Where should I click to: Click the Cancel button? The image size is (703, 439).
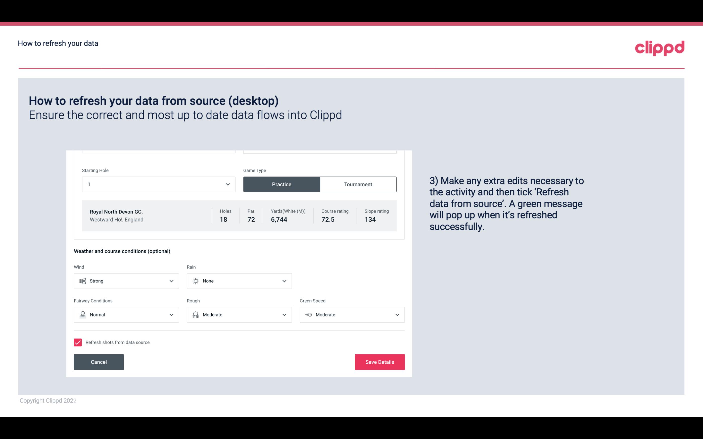click(x=99, y=362)
